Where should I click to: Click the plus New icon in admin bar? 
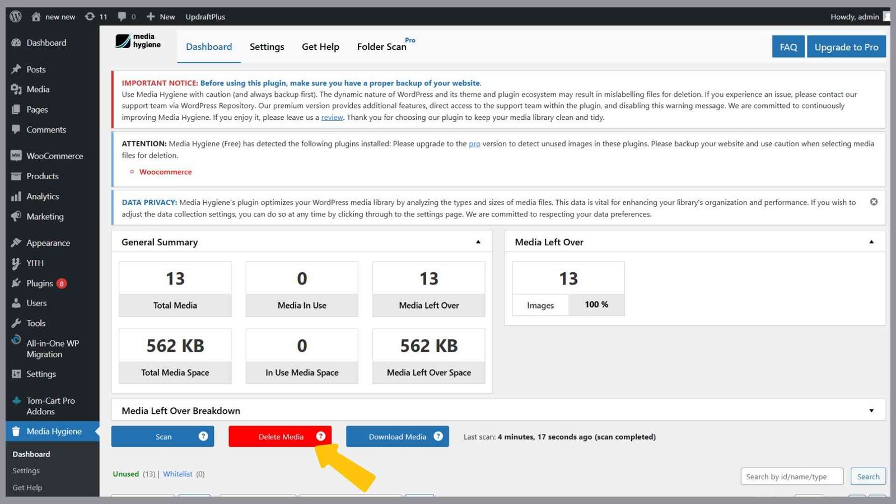coord(151,16)
